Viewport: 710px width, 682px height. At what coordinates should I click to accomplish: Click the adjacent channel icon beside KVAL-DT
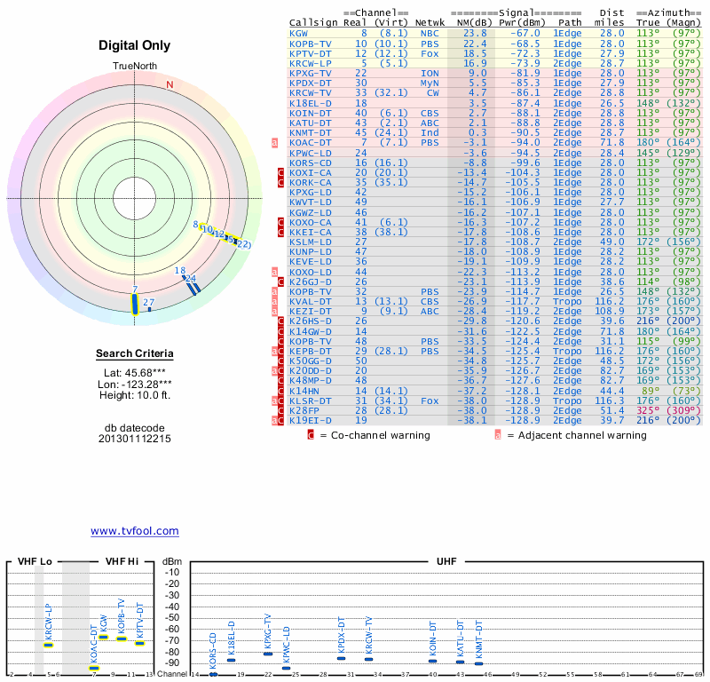pos(274,301)
